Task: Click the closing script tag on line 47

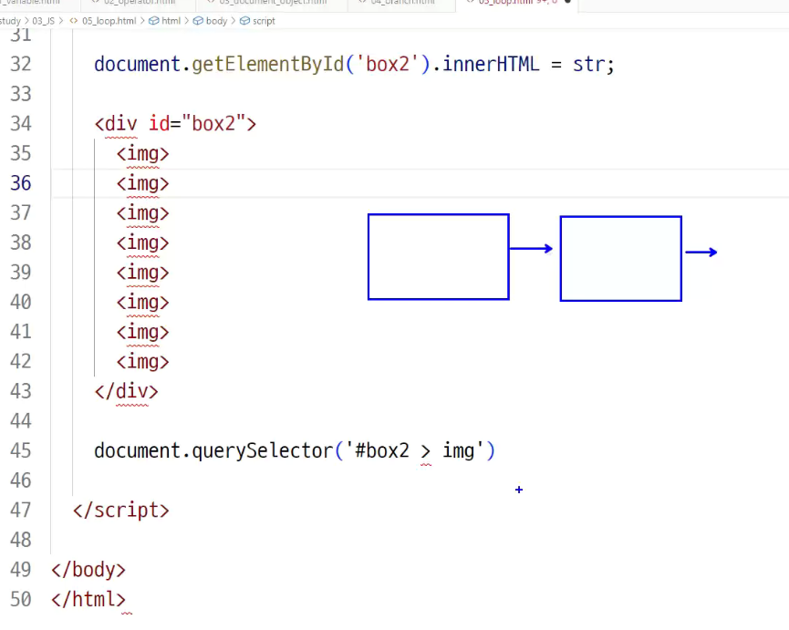Action: click(x=121, y=510)
